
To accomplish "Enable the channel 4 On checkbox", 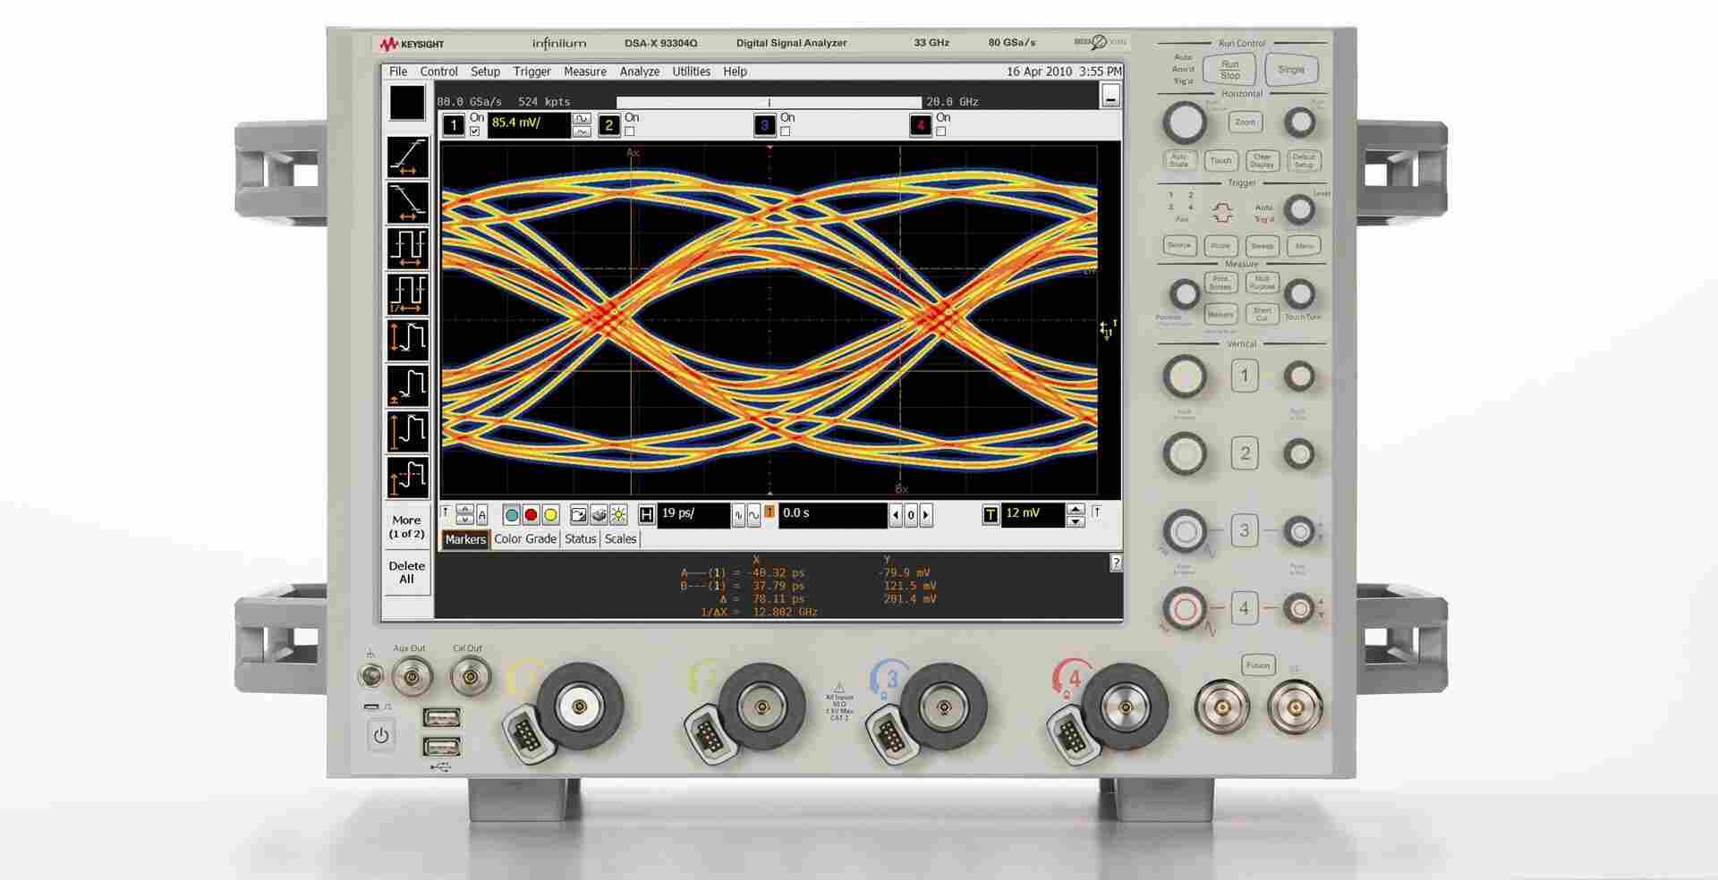I will [x=941, y=131].
